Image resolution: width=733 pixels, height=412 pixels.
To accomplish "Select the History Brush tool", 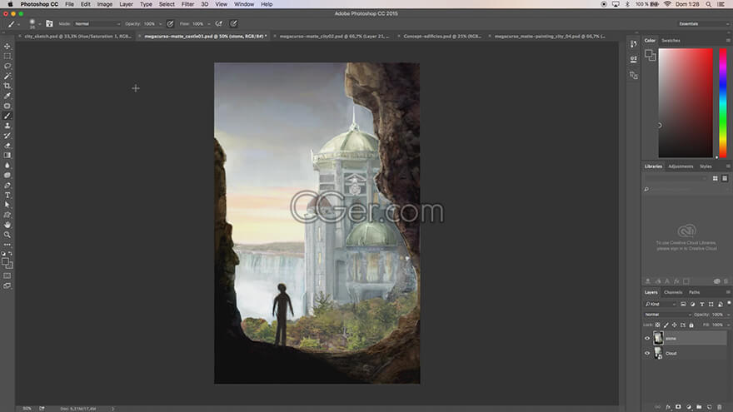I will pos(7,136).
